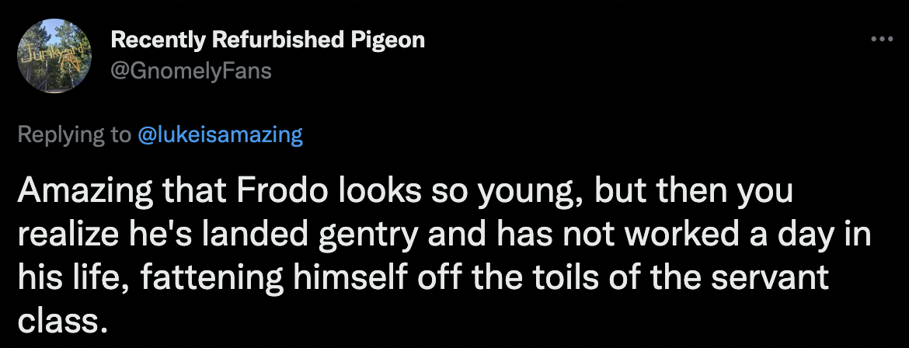
Task: Click the @GnomelyFans handle
Action: (191, 71)
